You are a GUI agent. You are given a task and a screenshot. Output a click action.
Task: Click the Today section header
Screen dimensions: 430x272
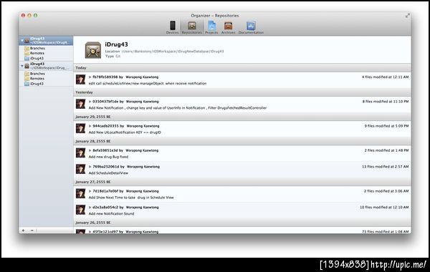[x=242, y=68]
